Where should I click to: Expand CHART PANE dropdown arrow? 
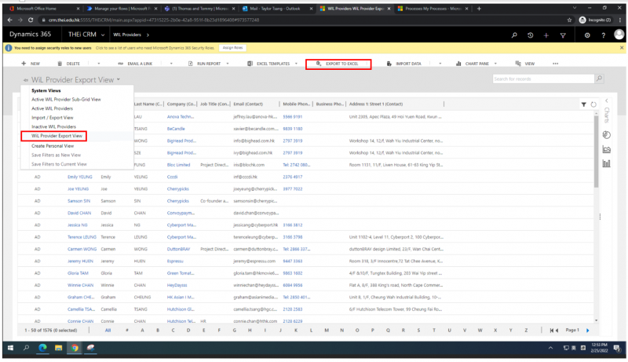point(495,64)
